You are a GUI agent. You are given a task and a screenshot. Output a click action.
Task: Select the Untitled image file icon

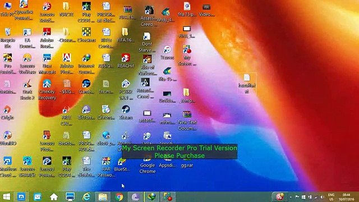pos(167,97)
